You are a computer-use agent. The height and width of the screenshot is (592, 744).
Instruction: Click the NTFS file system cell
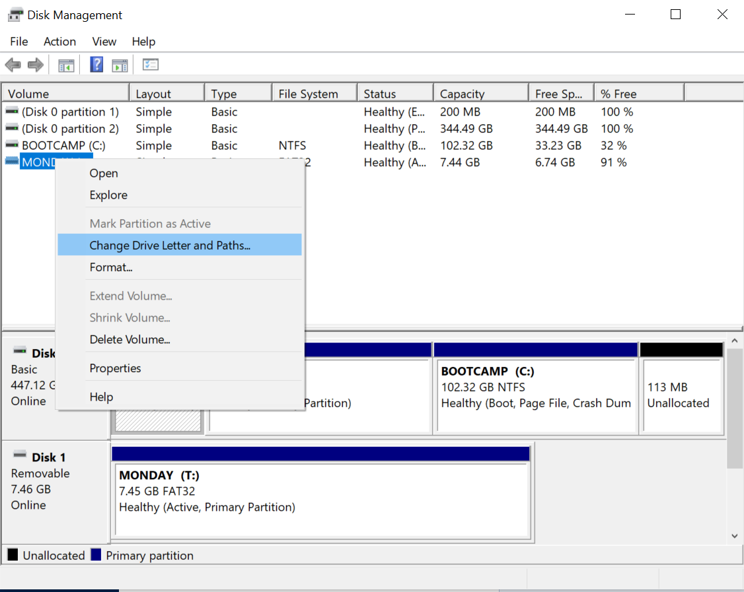[292, 145]
